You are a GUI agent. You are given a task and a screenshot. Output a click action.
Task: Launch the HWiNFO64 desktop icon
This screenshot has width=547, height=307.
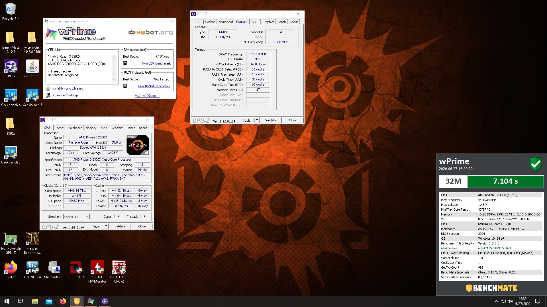pyautogui.click(x=32, y=270)
